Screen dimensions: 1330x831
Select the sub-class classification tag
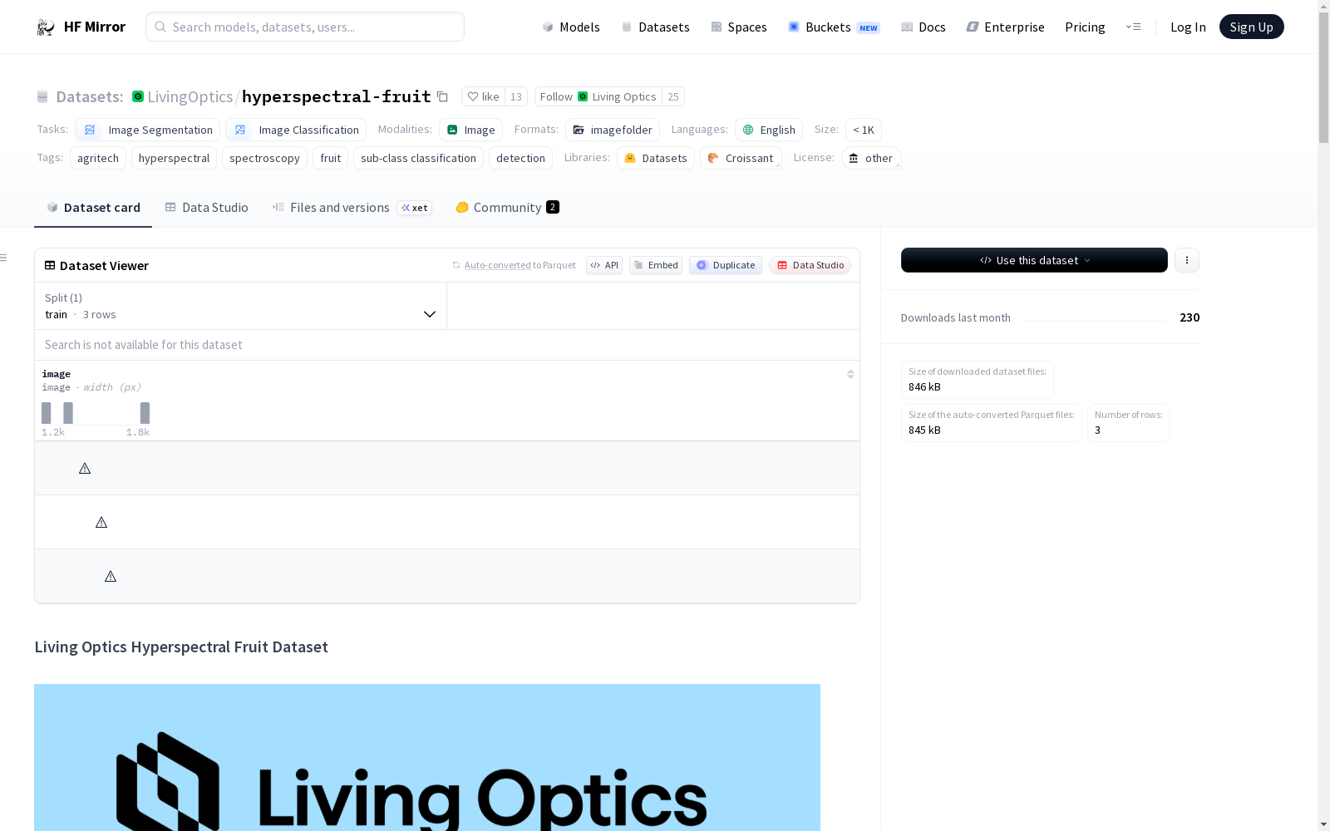point(418,158)
